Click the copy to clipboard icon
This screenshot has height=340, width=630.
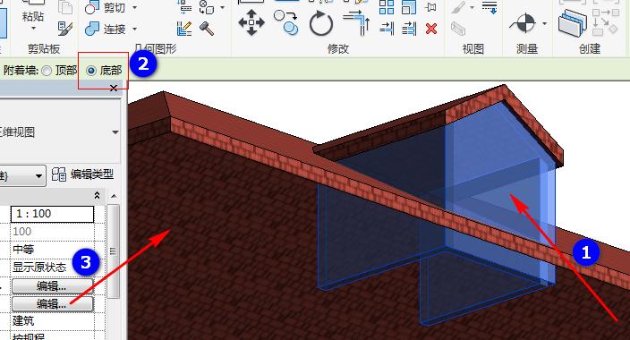click(x=65, y=7)
